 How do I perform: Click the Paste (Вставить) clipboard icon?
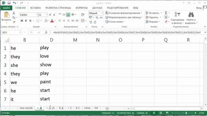[6, 15]
